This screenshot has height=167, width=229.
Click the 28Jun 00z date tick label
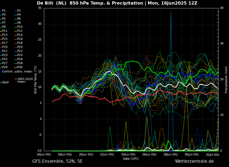[x=171, y=155]
